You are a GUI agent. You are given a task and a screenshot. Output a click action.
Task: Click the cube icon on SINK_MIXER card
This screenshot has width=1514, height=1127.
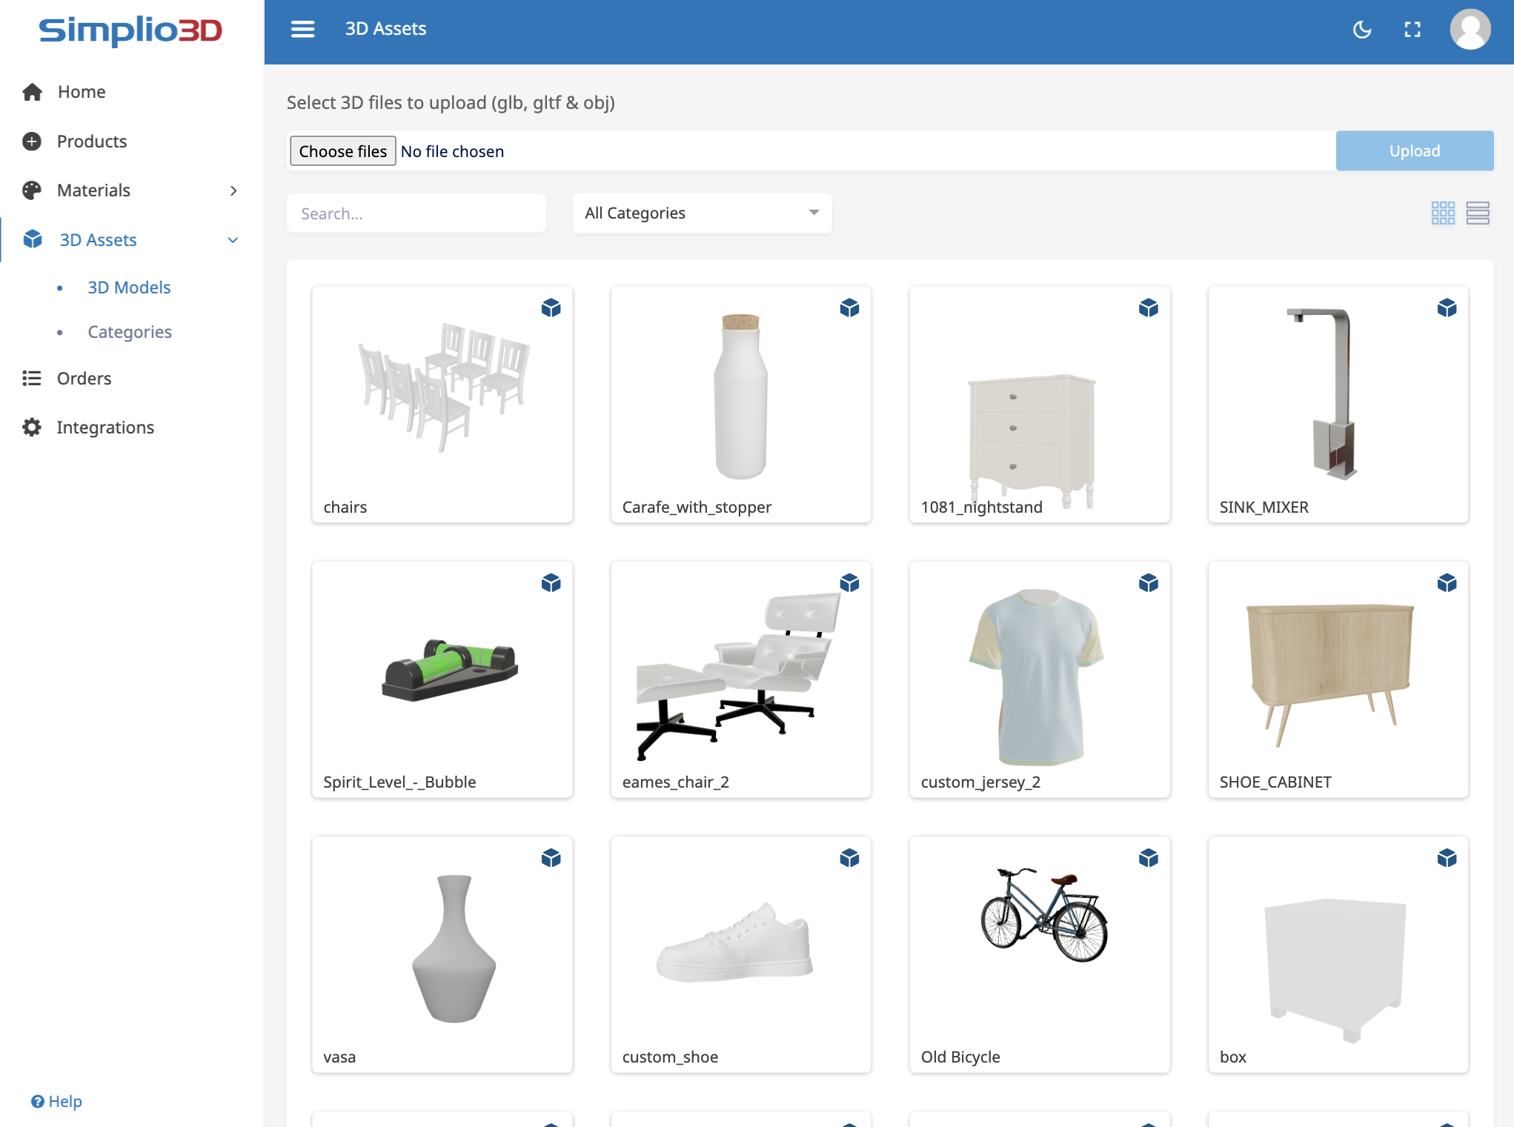1447,307
